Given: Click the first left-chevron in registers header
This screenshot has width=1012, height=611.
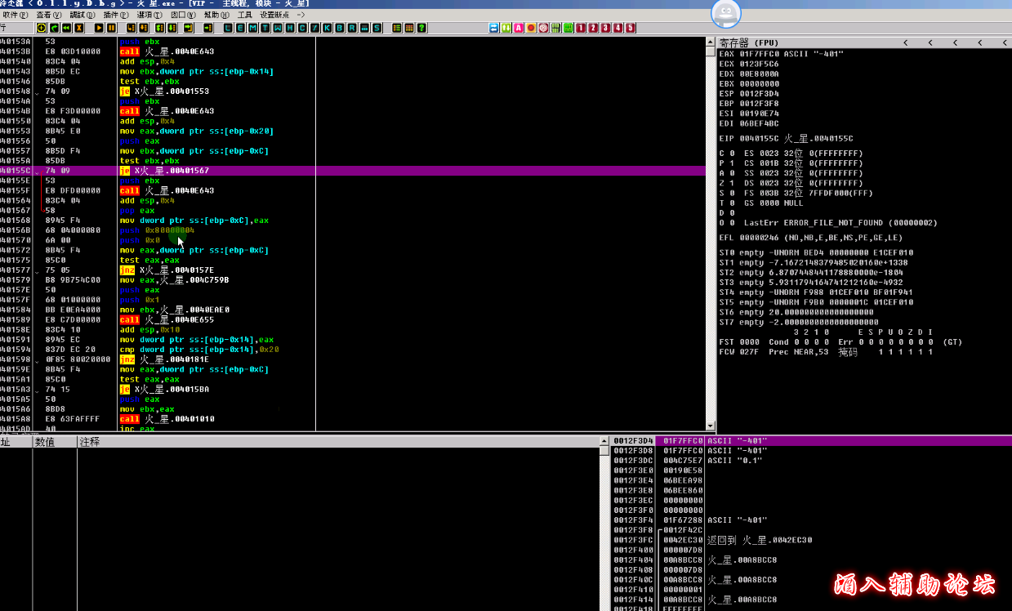Looking at the screenshot, I should [905, 42].
